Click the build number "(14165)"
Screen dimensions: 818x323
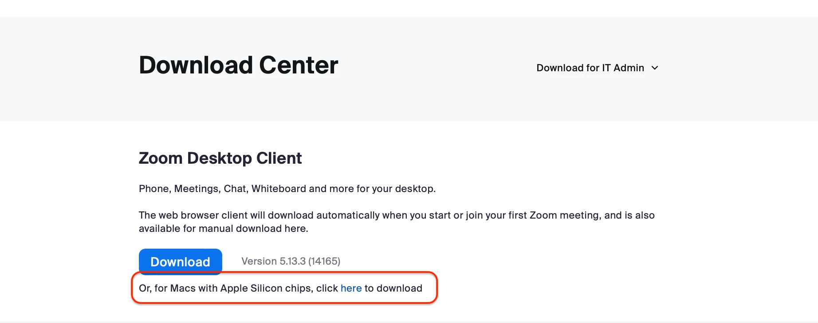[324, 261]
